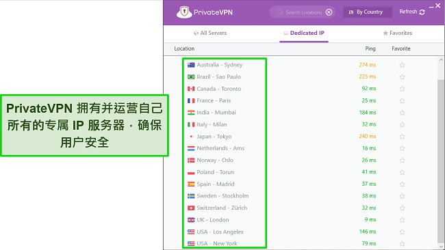Favorite the Italy - Milan star

tap(402, 124)
